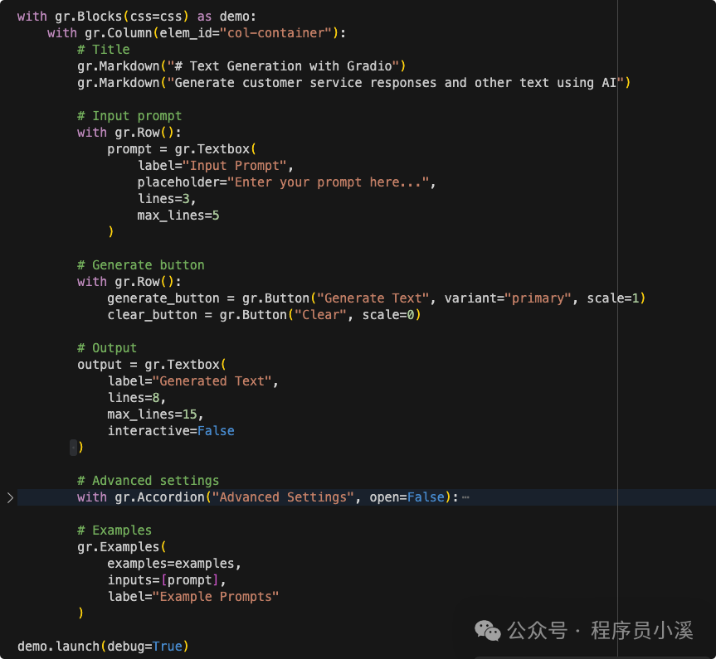716x659 pixels.
Task: Click the 'lines=8,' argument
Action: pos(137,398)
